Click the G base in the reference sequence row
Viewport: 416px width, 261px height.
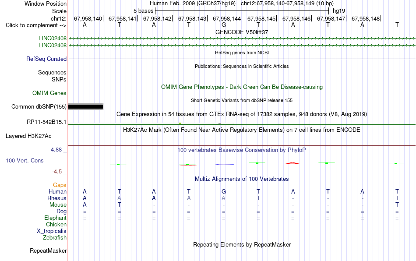point(224,25)
